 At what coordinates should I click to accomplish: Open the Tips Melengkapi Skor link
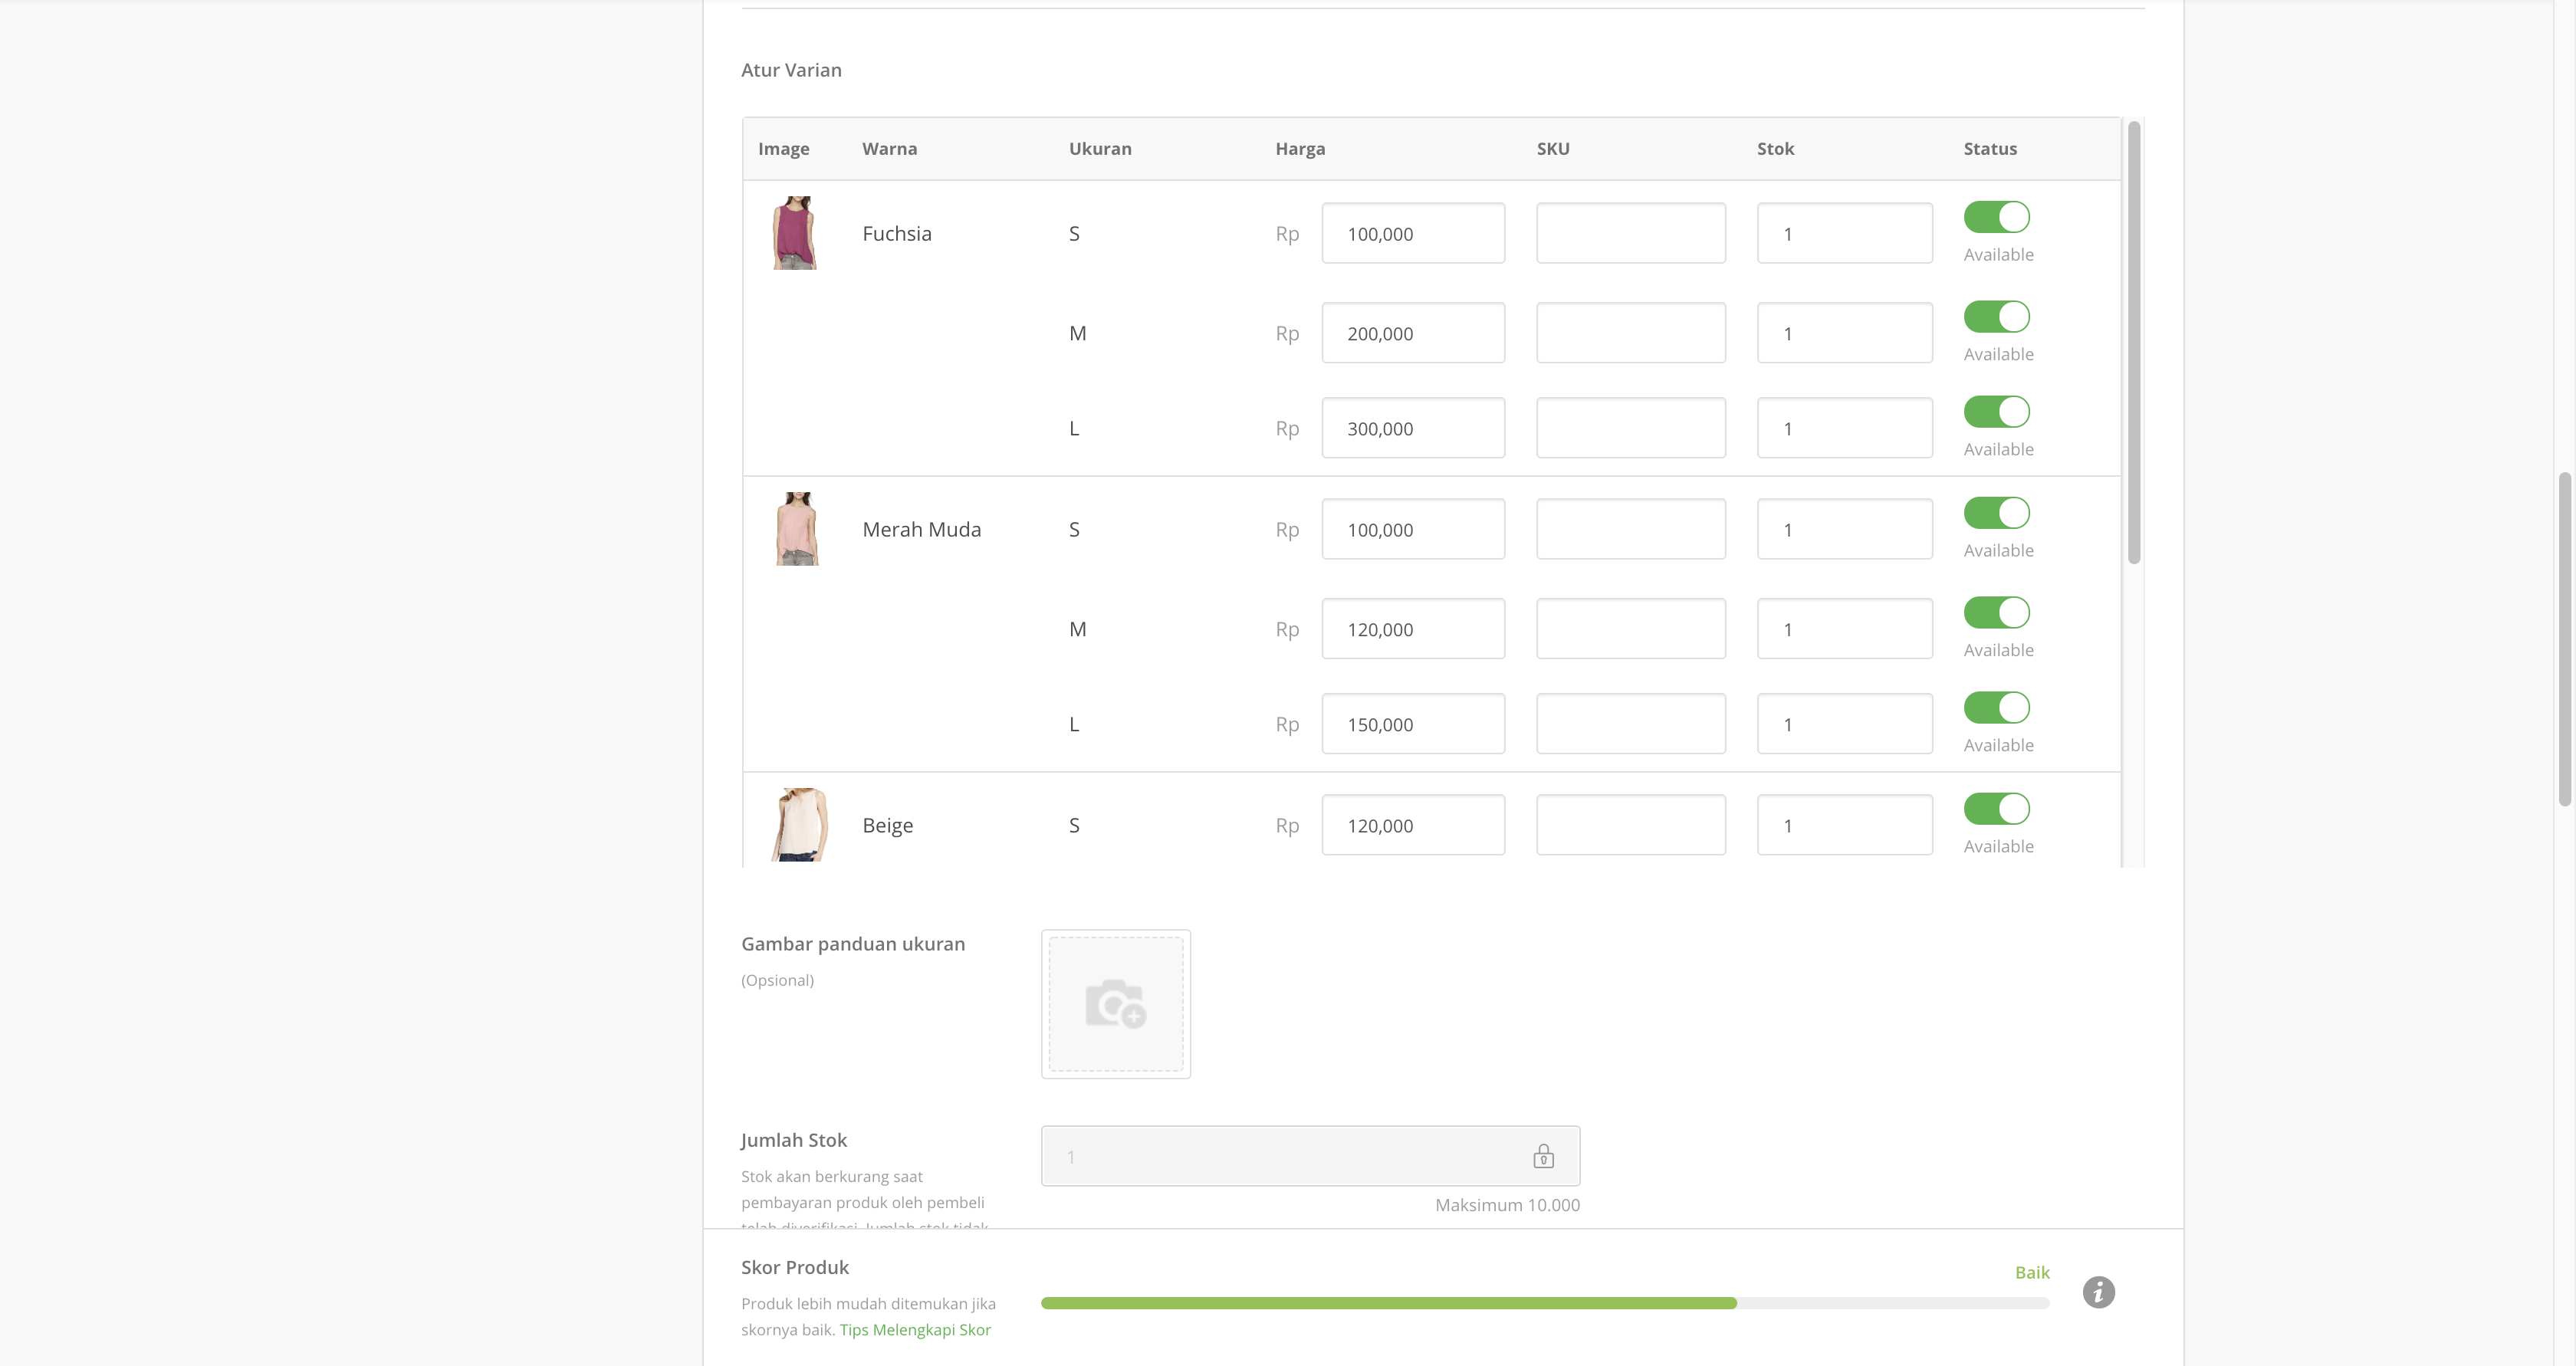[915, 1329]
